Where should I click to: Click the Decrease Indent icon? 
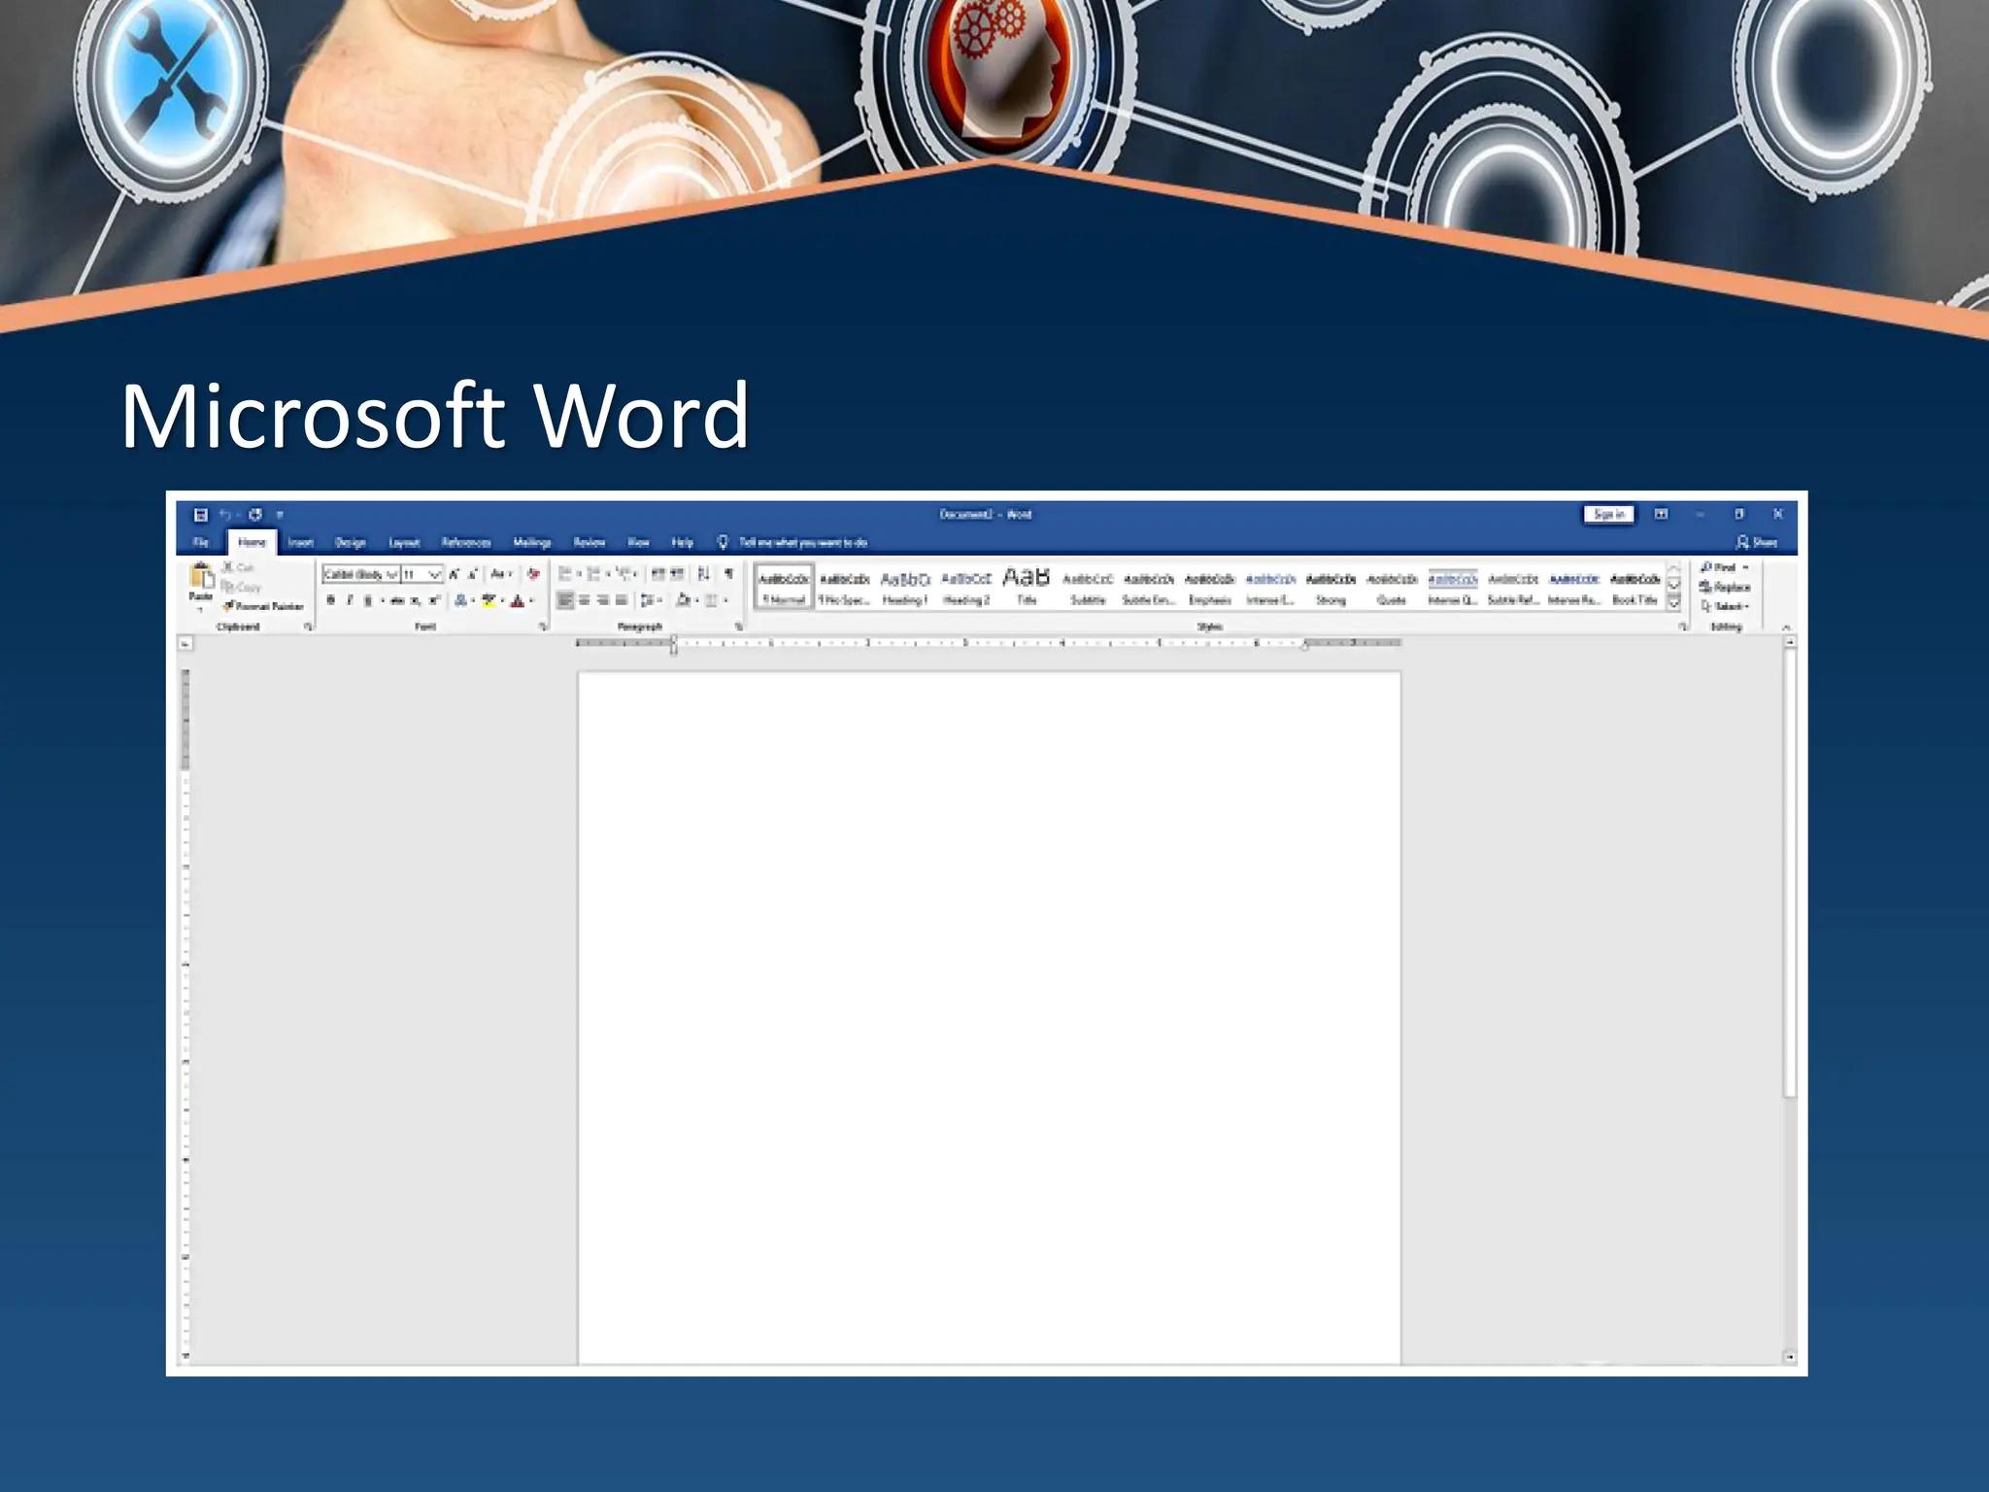tap(657, 574)
